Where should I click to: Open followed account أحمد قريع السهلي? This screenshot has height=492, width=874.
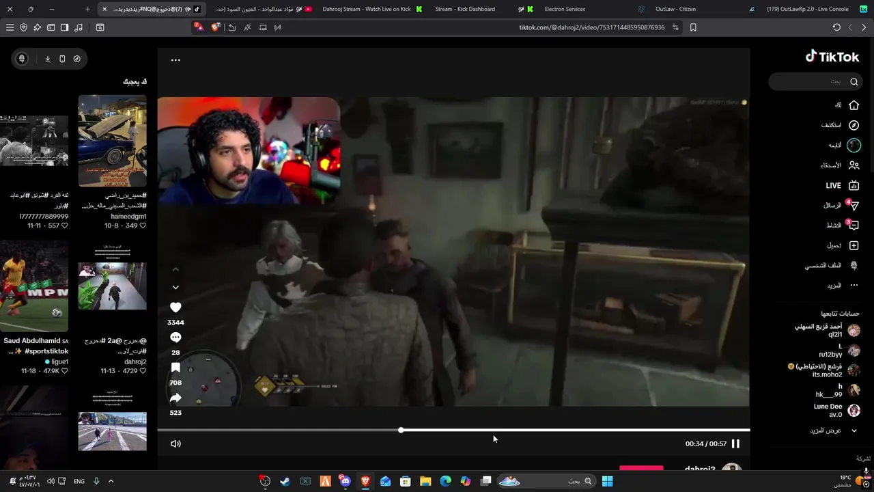pos(827,331)
